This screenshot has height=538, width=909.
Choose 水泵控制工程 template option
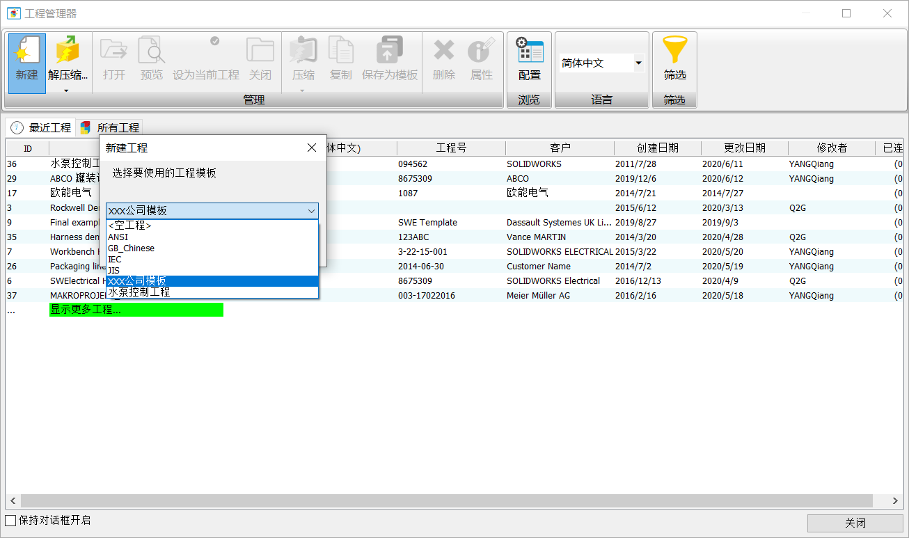point(212,292)
